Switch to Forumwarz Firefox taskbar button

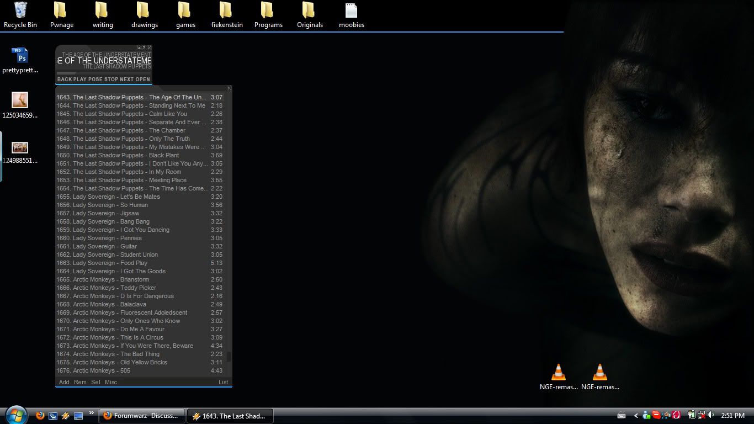(x=141, y=416)
